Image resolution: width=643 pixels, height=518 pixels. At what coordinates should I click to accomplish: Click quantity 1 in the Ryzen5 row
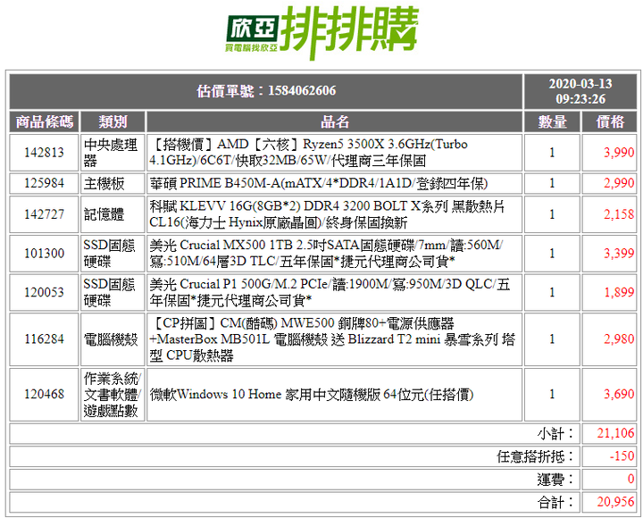point(552,153)
